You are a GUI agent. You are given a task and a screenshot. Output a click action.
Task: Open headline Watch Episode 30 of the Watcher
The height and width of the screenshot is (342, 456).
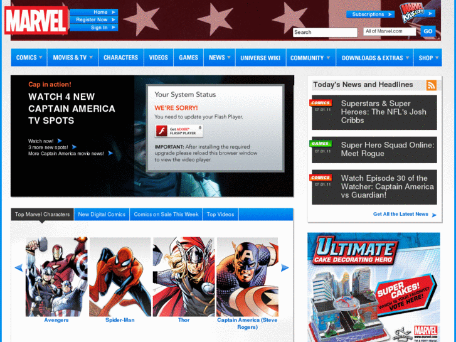[x=388, y=186]
